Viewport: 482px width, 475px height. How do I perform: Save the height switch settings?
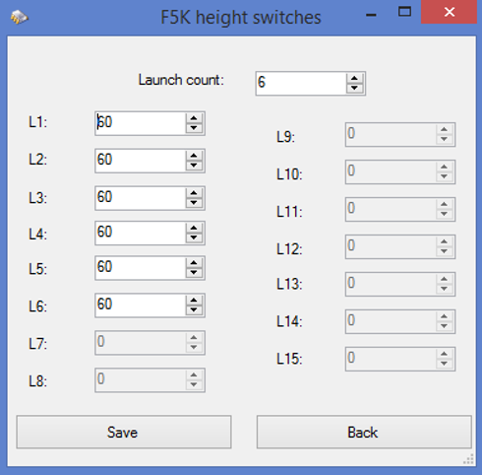pos(124,432)
